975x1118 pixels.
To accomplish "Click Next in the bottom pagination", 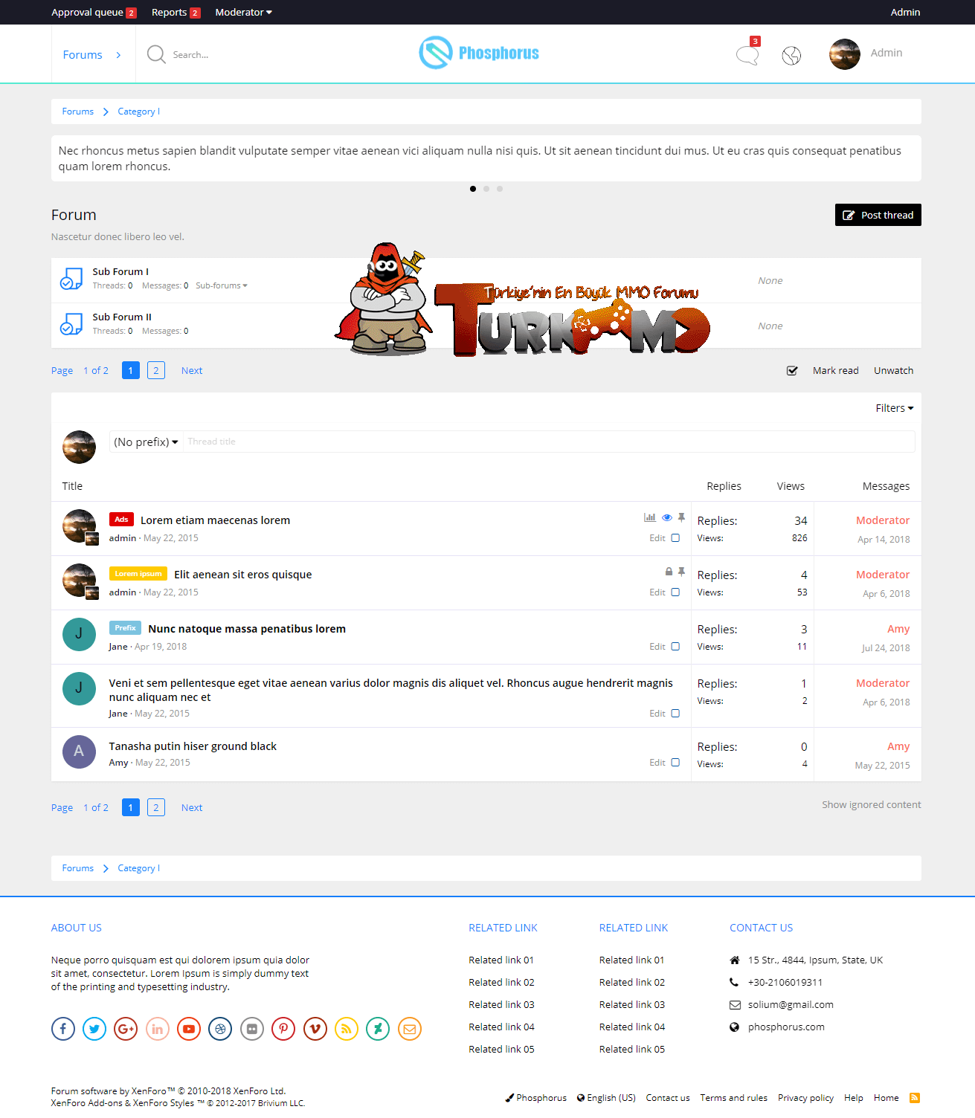I will pyautogui.click(x=192, y=807).
